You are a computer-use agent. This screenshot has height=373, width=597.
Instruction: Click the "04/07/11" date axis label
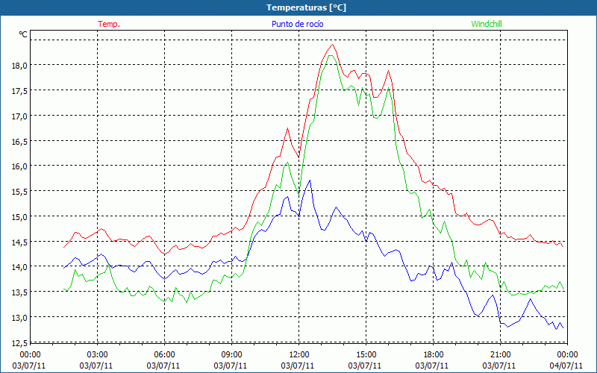click(566, 366)
